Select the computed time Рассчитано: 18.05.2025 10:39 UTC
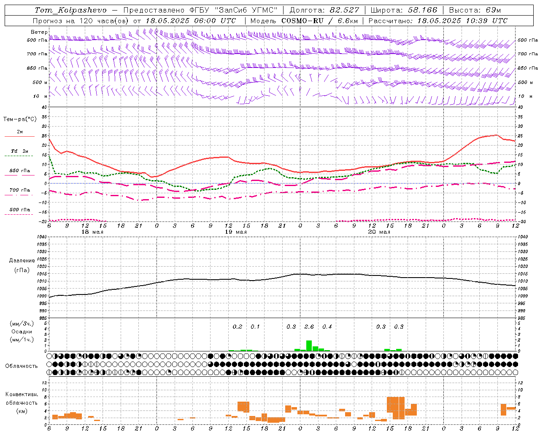The width and height of the screenshot is (540, 432). tap(438, 21)
